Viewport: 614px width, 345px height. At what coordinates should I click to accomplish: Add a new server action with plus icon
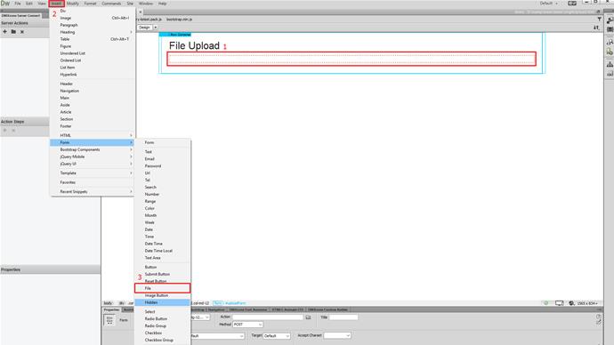pyautogui.click(x=4, y=32)
